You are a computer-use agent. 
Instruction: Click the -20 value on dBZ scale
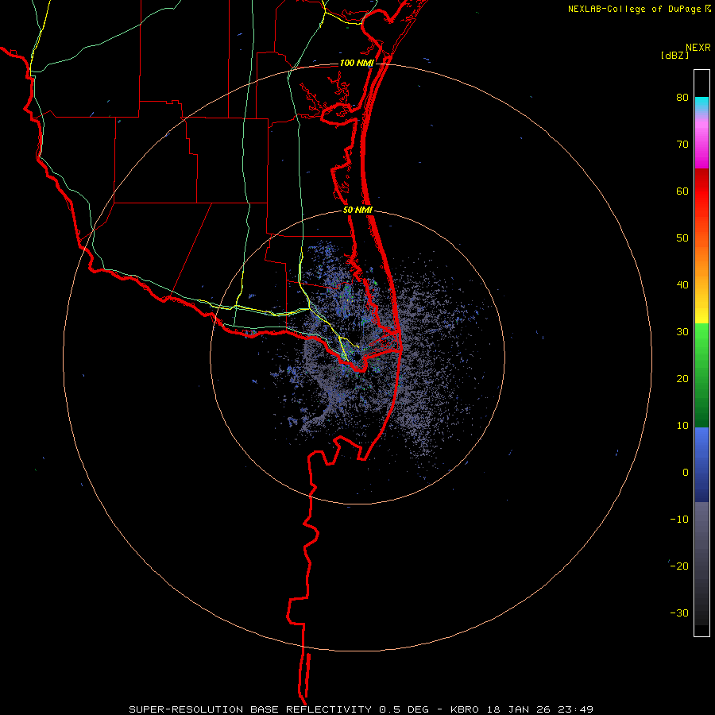679,566
